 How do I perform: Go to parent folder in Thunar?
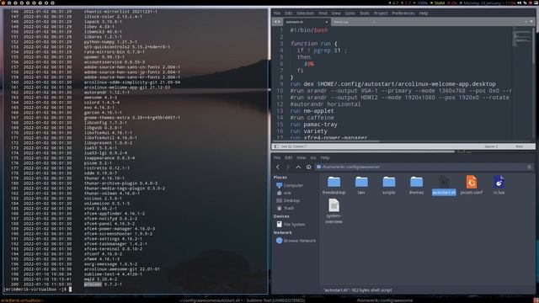coord(298,167)
